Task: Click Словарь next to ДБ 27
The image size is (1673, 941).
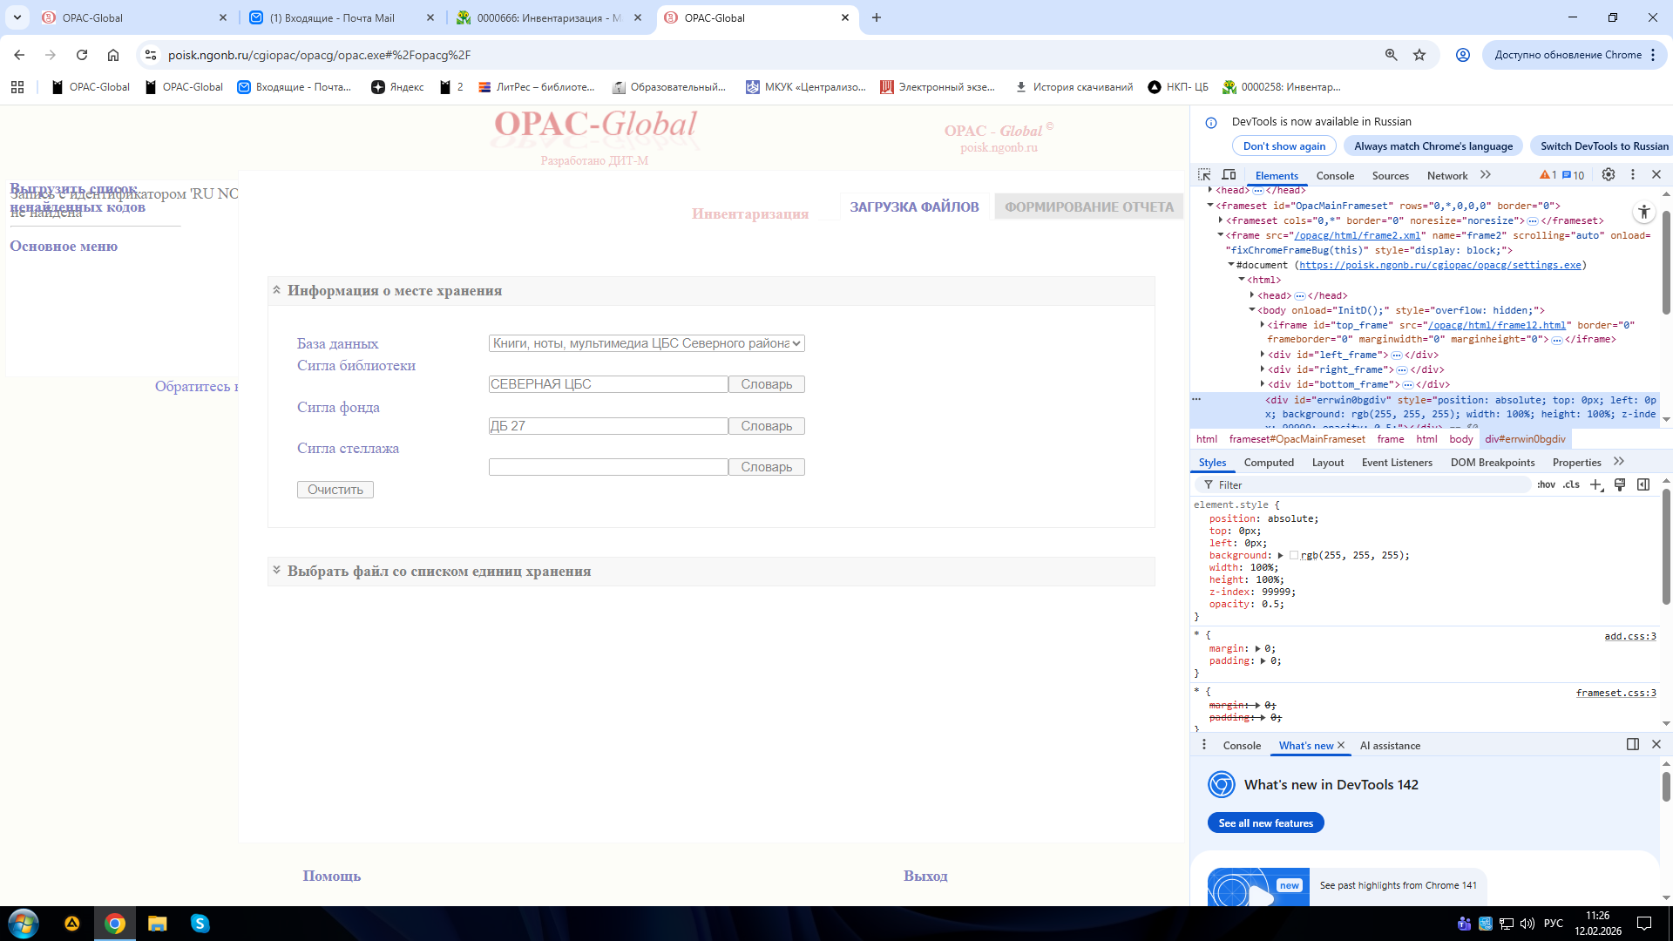Action: point(767,426)
